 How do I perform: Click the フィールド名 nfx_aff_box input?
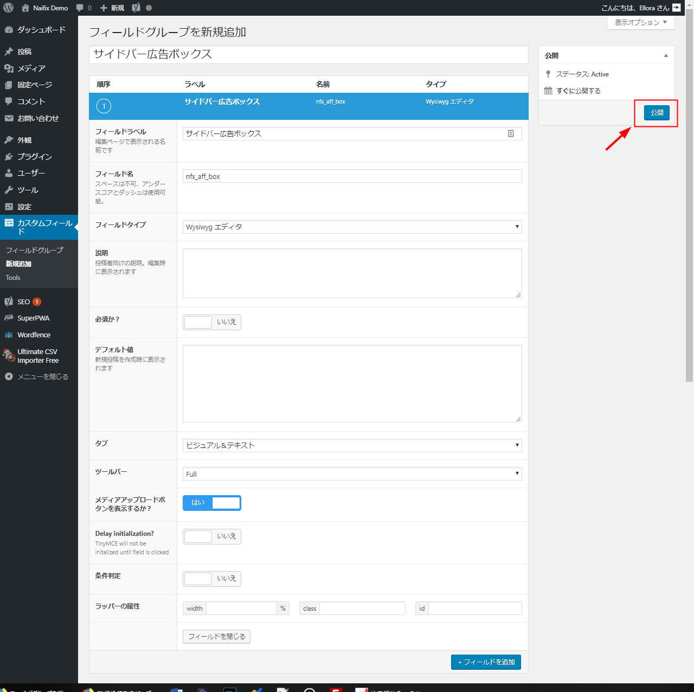(352, 176)
